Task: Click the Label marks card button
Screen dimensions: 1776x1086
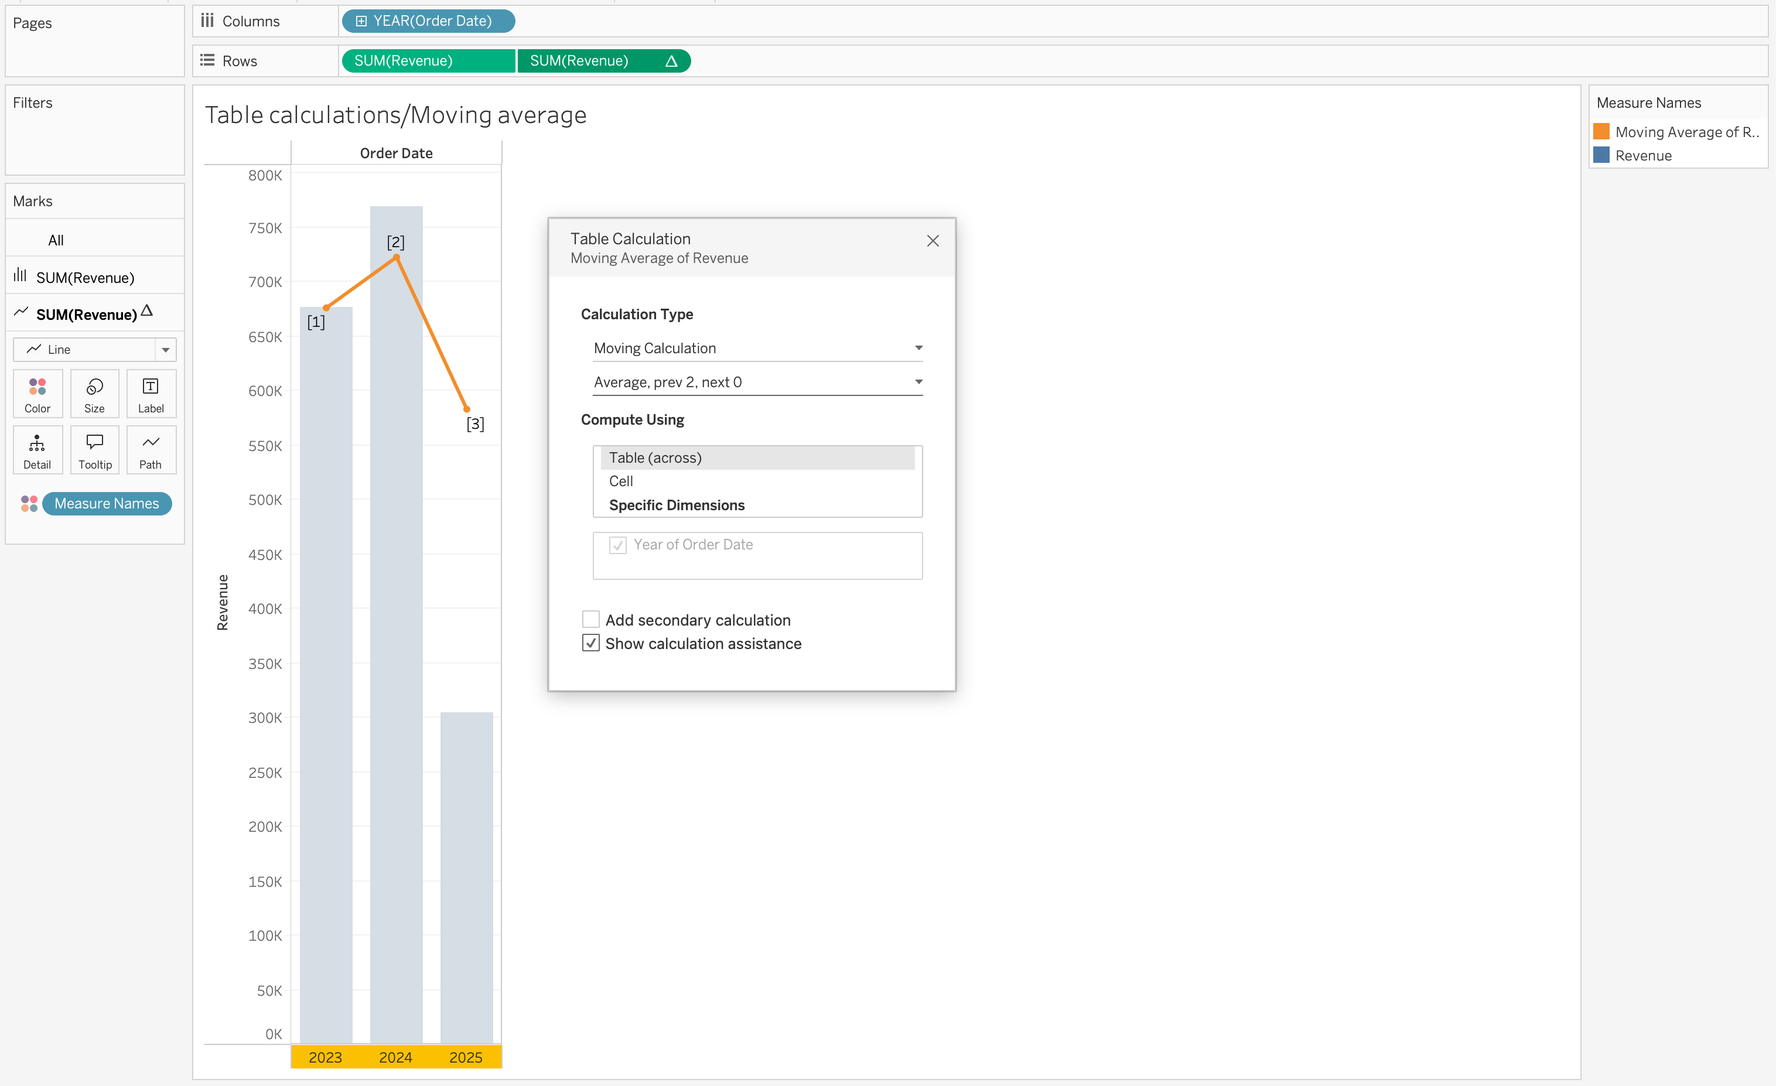Action: pyautogui.click(x=151, y=394)
